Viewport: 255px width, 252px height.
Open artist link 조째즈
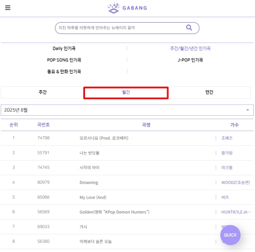(x=227, y=138)
